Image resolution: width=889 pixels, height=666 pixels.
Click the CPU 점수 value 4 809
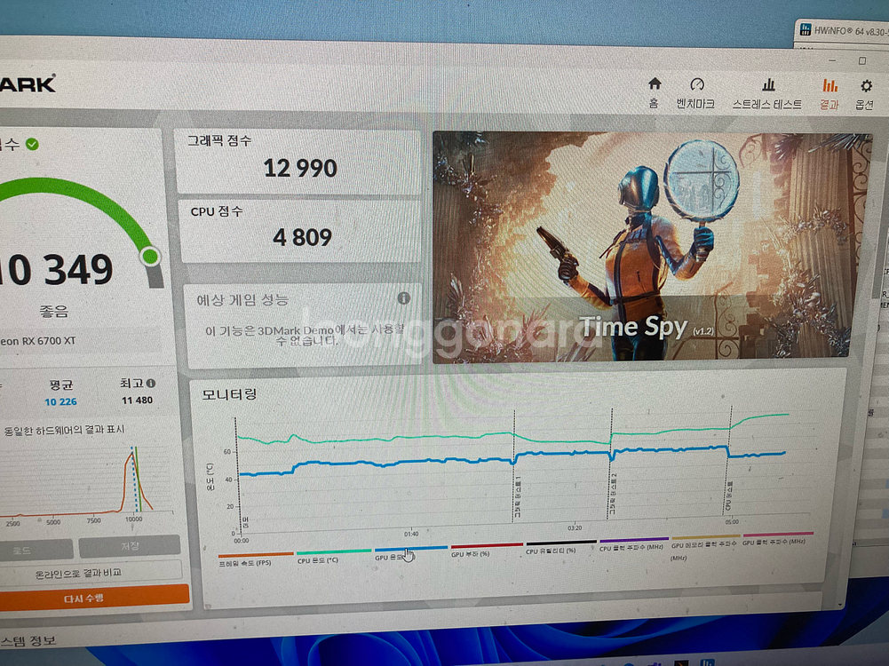(x=302, y=237)
